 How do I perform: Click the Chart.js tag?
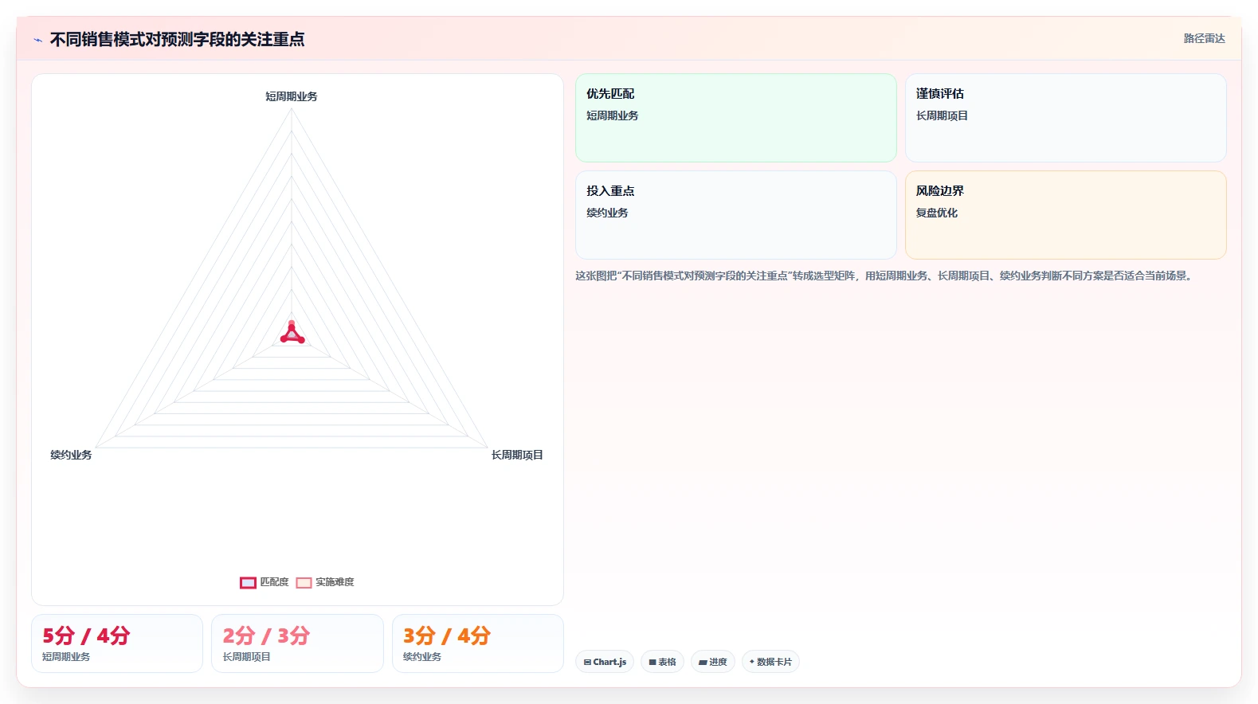click(605, 662)
